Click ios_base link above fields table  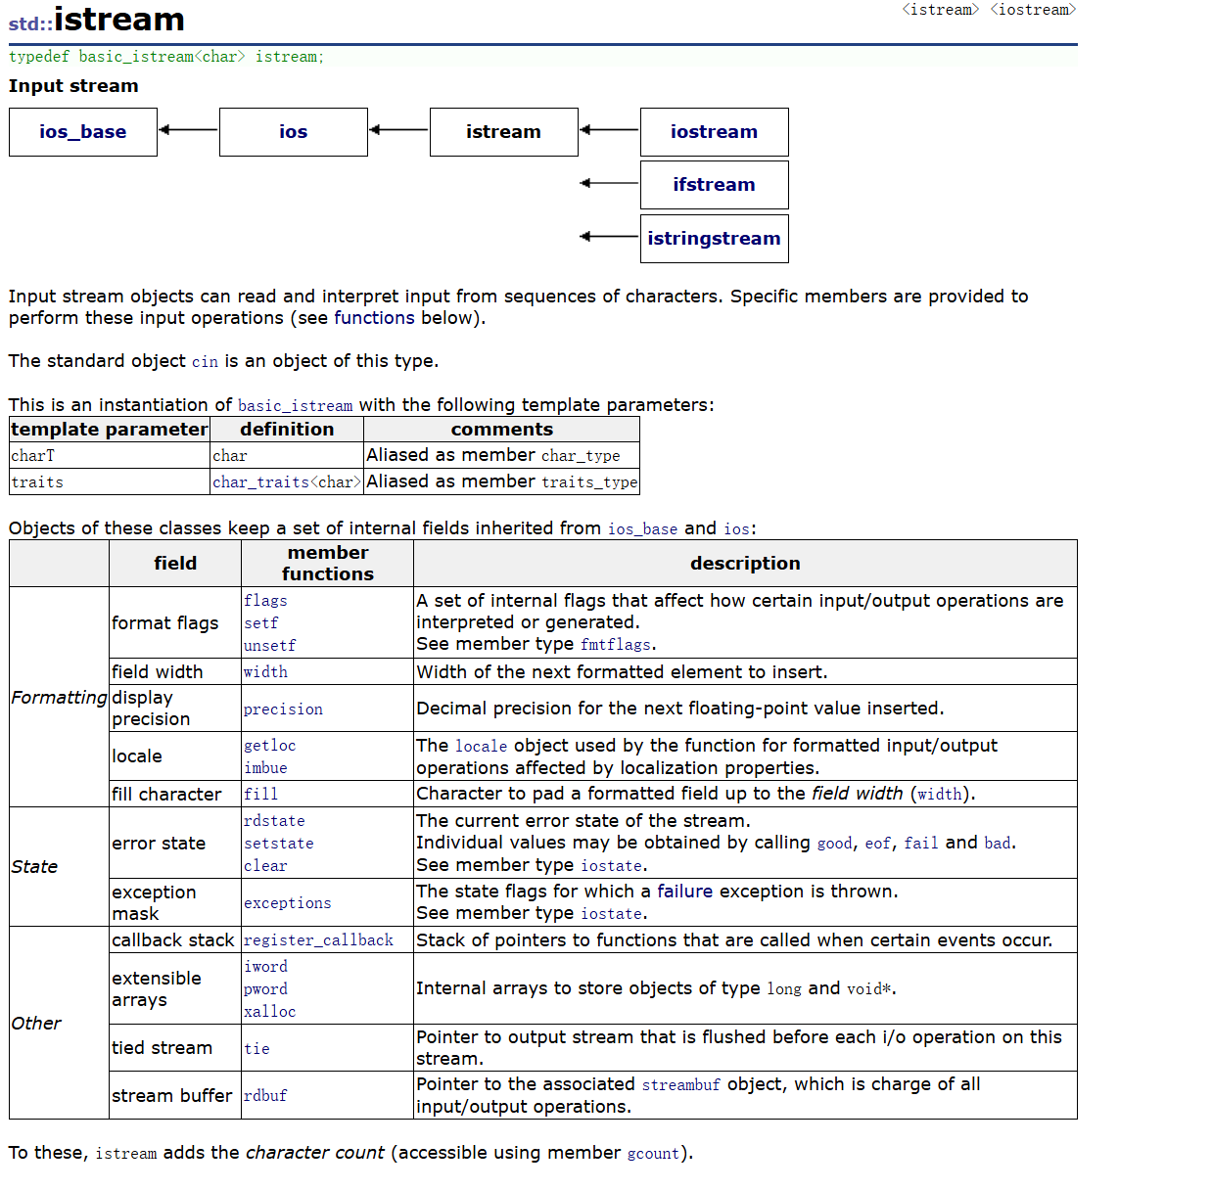click(x=642, y=529)
